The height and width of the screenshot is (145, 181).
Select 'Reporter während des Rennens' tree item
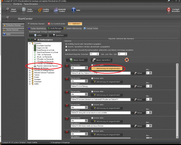pyautogui.click(x=47, y=66)
